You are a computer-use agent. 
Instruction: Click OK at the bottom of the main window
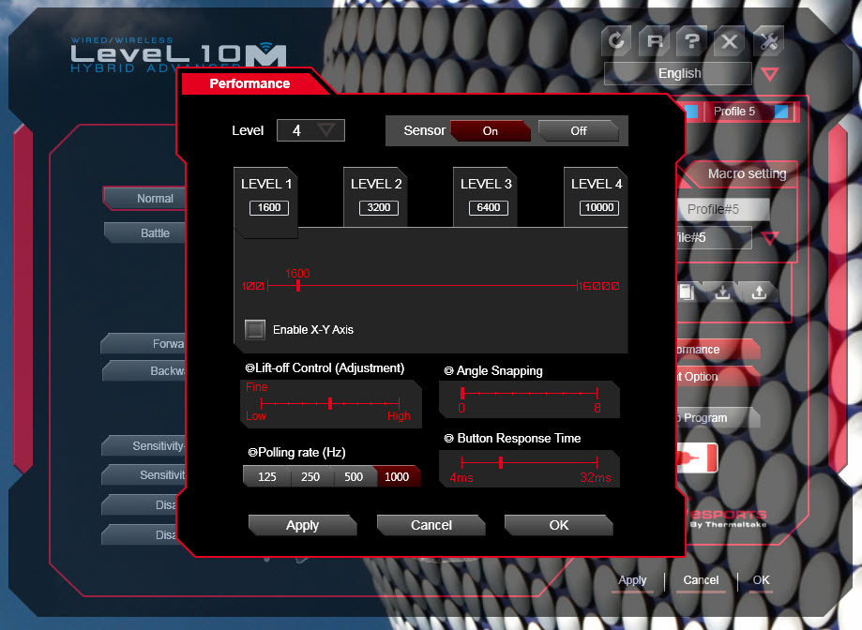pos(761,580)
